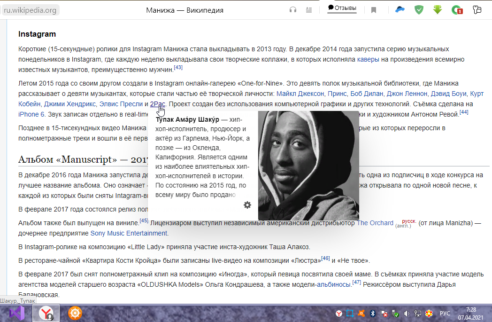The width and height of the screenshot is (492, 322).
Task: Click the Instagram section heading
Action: pos(37,34)
